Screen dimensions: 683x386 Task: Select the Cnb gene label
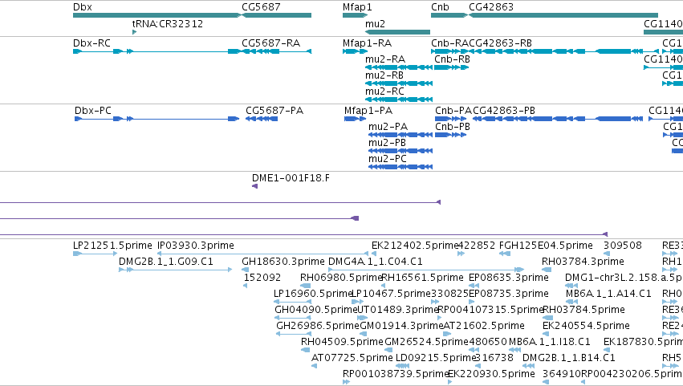pos(440,7)
